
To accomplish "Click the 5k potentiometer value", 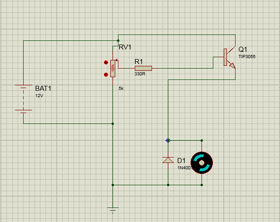I will point(121,89).
